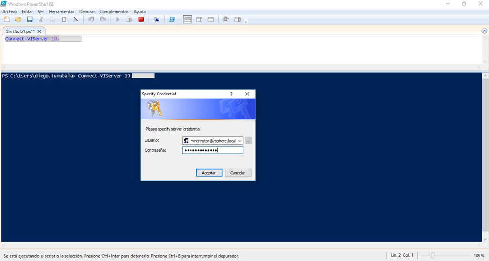Save the script with diskette icon

coord(30,20)
